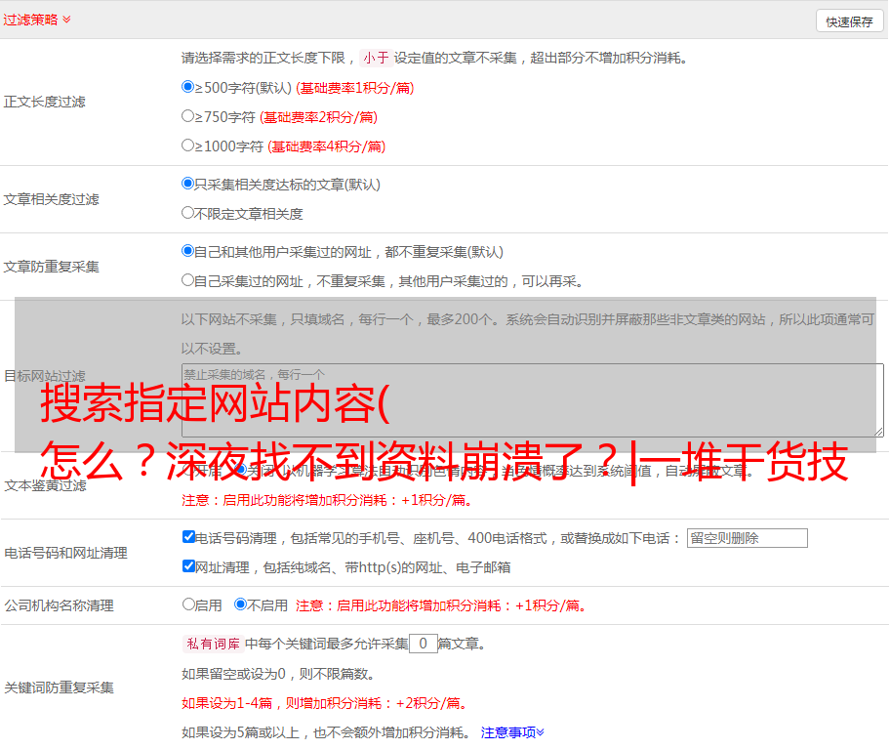
Task: Select the 关闭 radio in 文本鉴黄过滤
Action: pyautogui.click(x=241, y=470)
